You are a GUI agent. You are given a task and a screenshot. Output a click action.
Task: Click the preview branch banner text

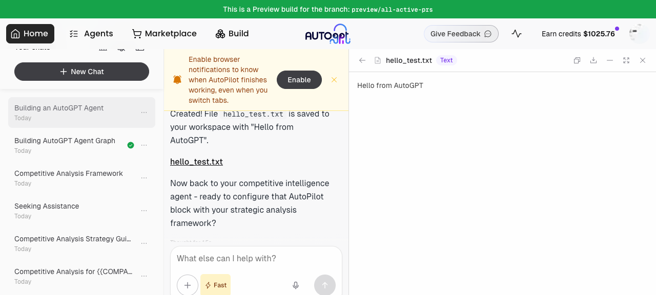coord(328,9)
